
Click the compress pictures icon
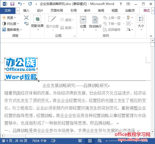click(x=26, y=18)
